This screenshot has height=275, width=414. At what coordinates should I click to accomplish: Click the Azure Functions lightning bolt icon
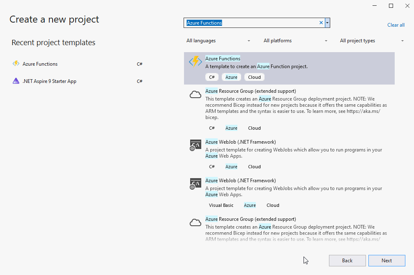coord(195,61)
